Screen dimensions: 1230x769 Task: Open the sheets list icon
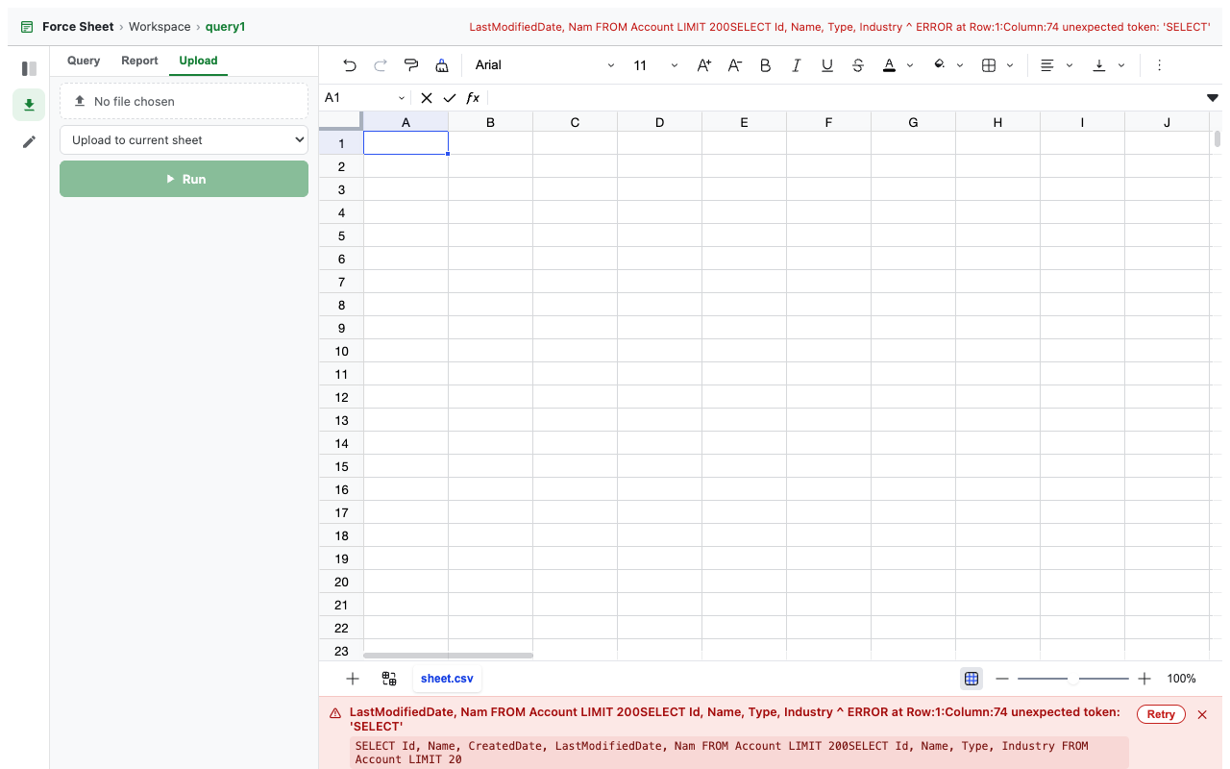(x=389, y=679)
